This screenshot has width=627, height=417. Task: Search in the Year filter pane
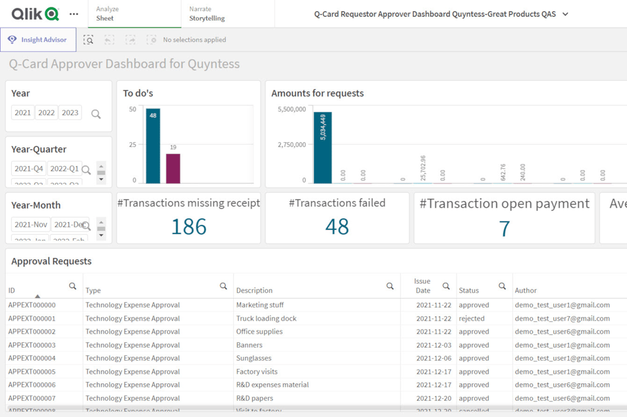click(96, 114)
